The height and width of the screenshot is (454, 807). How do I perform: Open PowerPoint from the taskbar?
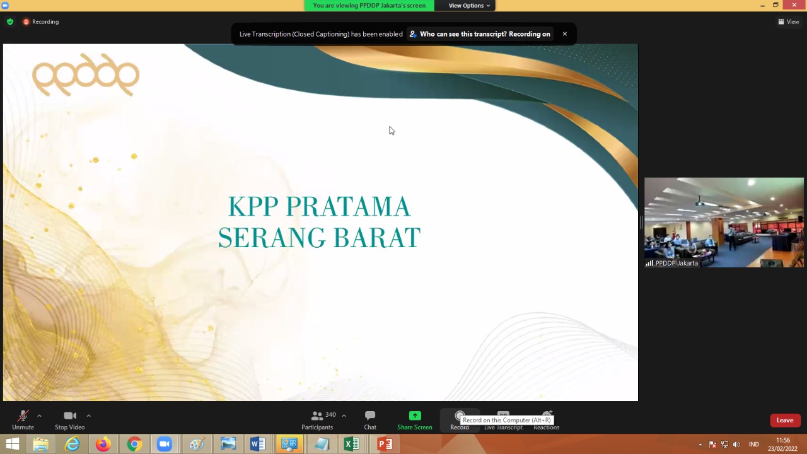[385, 445]
